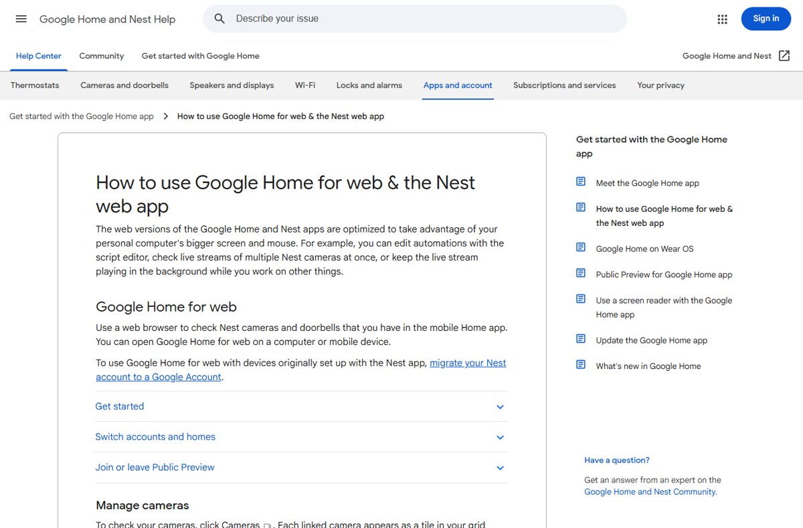Click the breadcrumb chevron separator icon
The image size is (803, 528).
click(x=166, y=116)
